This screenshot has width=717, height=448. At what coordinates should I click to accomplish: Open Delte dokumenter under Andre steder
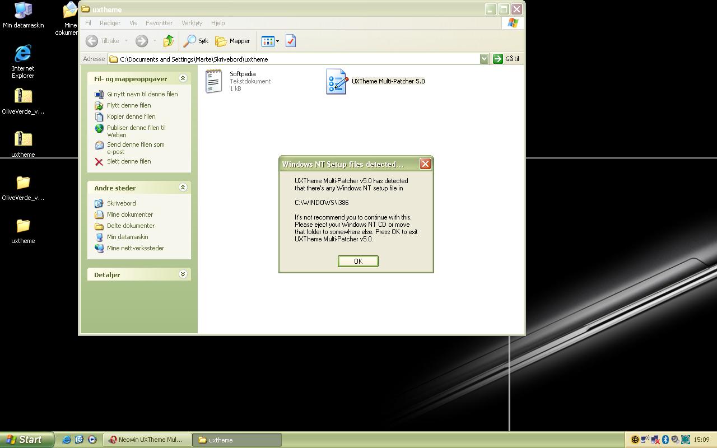click(131, 226)
